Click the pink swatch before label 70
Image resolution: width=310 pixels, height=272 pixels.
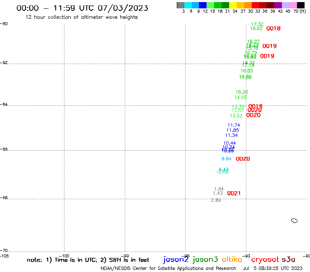click(x=293, y=5)
